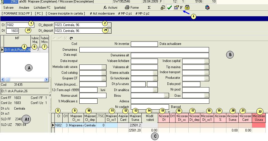Click into the Ct account field 1602
Image resolution: width=268 pixels, height=141 pixels.
(20, 25)
